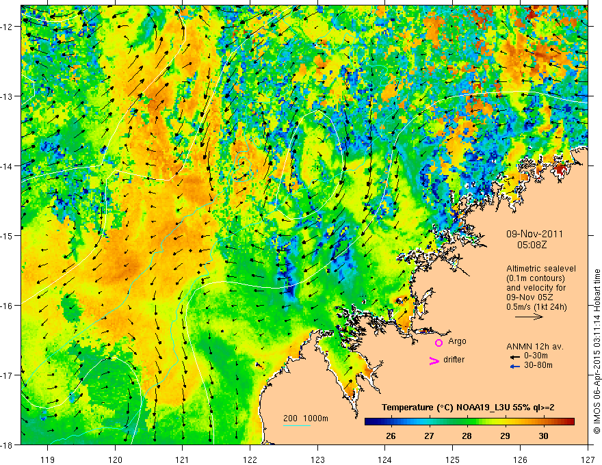
Task: Click the 123 longitude axis label
Action: coord(317,460)
